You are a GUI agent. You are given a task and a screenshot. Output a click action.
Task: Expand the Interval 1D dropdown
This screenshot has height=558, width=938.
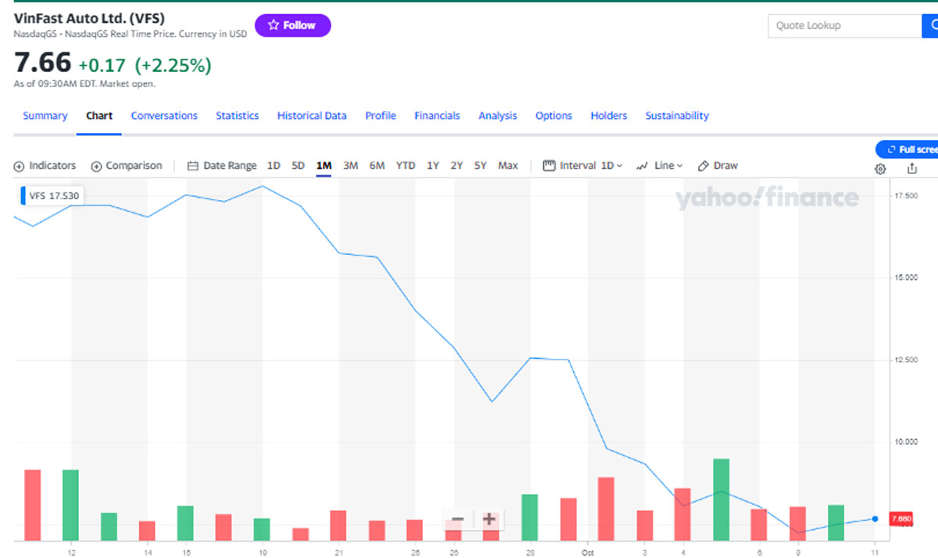(x=582, y=166)
